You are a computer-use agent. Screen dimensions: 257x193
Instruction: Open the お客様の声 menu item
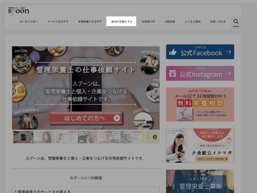click(x=148, y=22)
